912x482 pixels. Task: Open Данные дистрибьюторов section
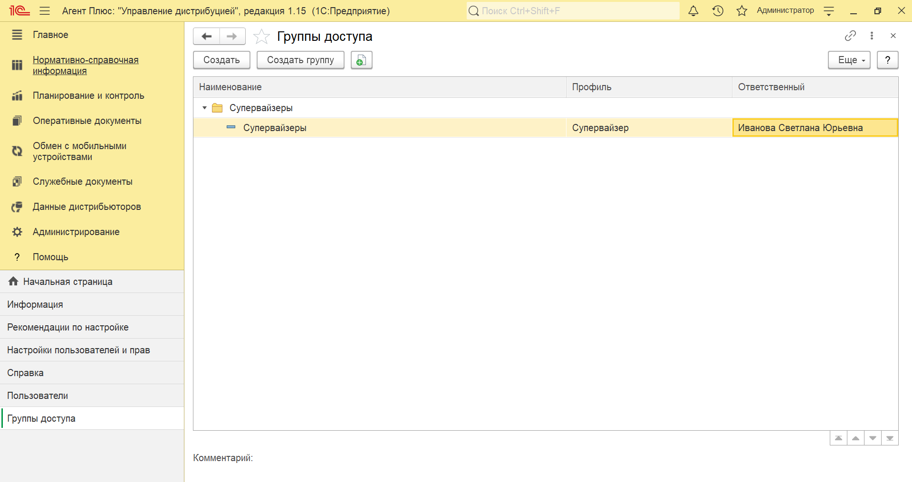point(87,207)
